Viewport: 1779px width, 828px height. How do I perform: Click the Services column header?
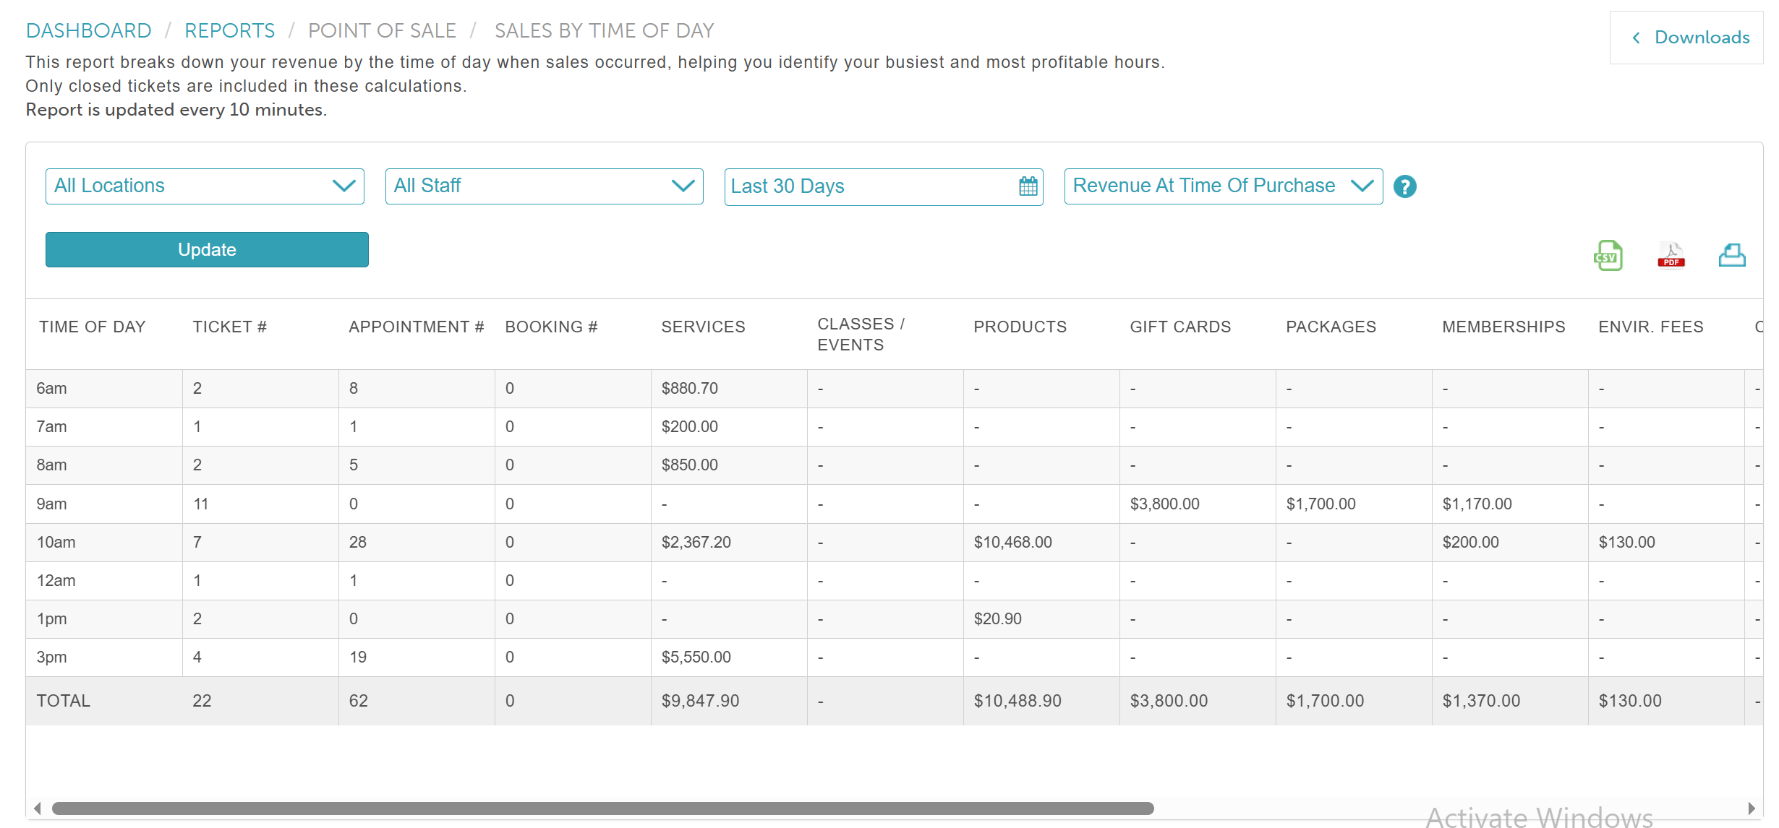point(703,327)
